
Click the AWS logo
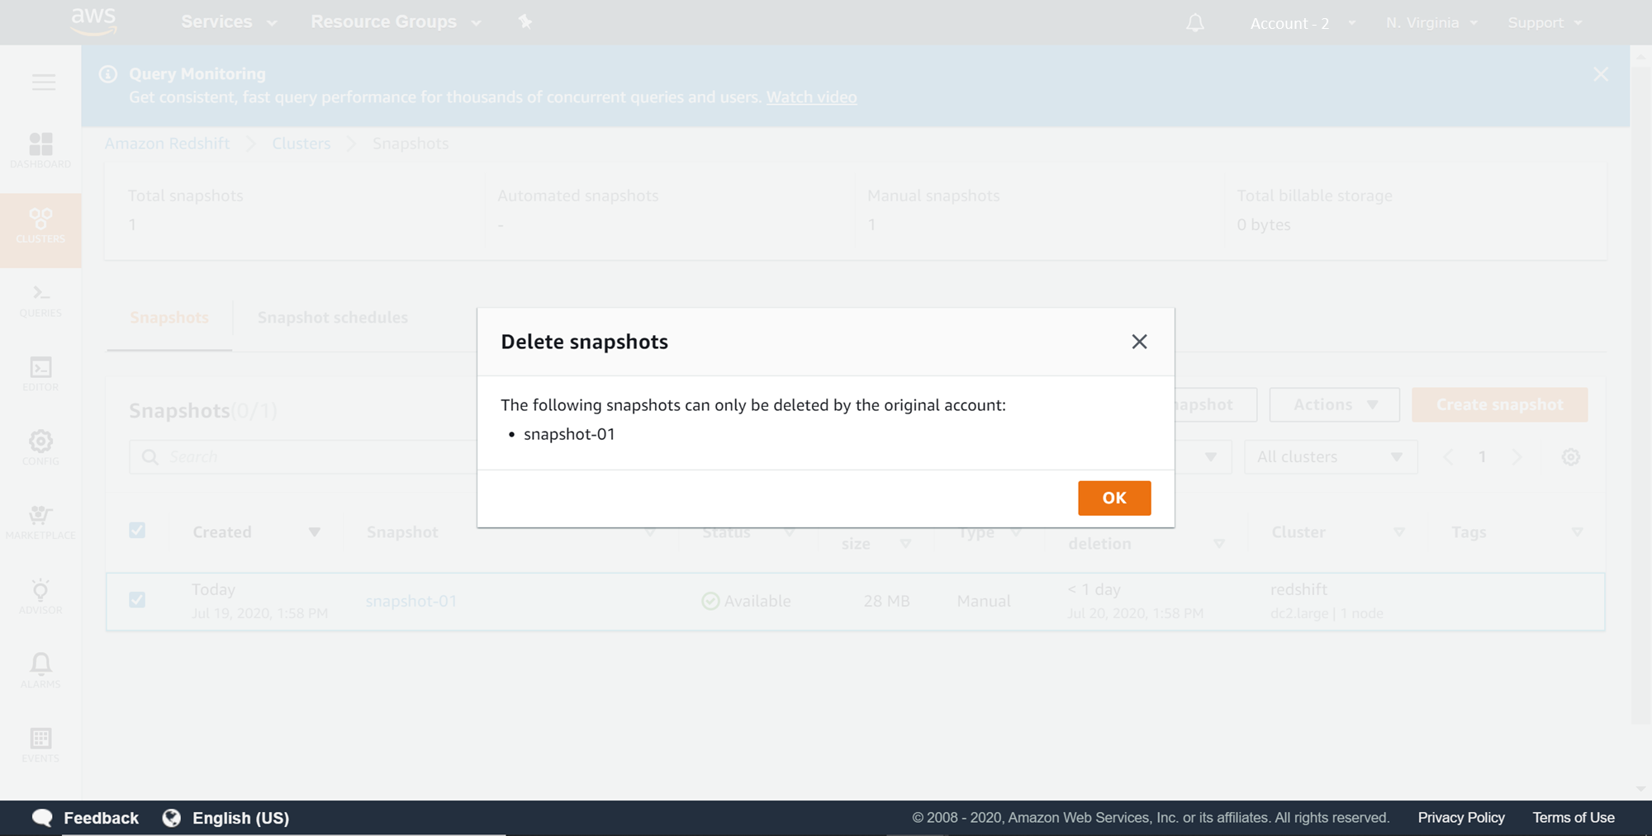coord(93,21)
